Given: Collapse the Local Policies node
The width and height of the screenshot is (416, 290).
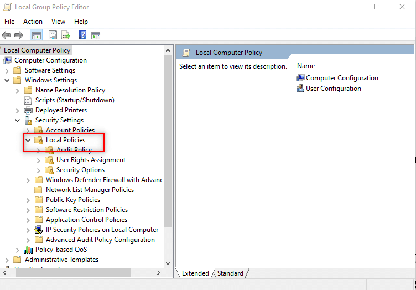Looking at the screenshot, I should pos(28,141).
